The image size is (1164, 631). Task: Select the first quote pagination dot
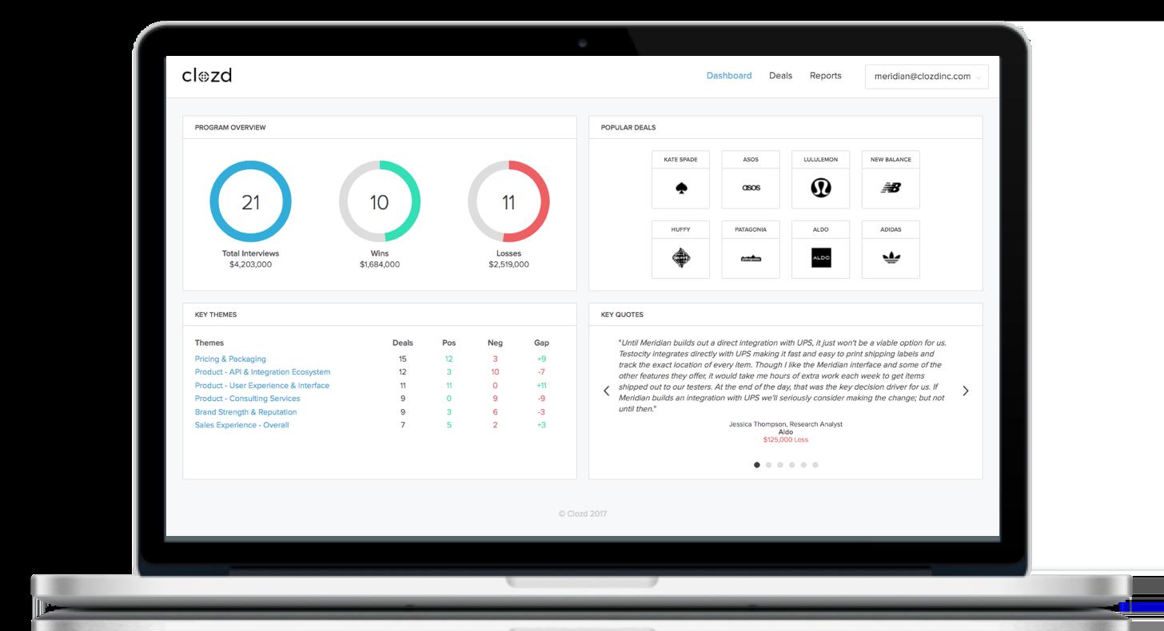pyautogui.click(x=757, y=465)
